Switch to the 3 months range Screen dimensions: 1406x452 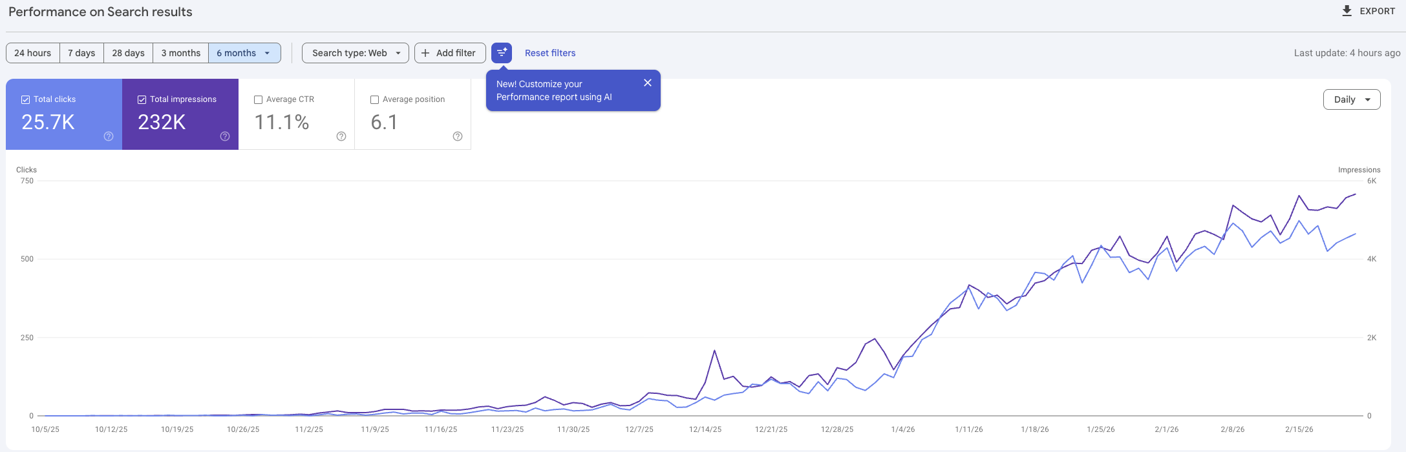tap(180, 53)
